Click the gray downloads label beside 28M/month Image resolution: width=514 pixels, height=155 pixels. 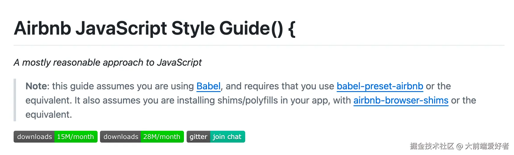pyautogui.click(x=121, y=137)
